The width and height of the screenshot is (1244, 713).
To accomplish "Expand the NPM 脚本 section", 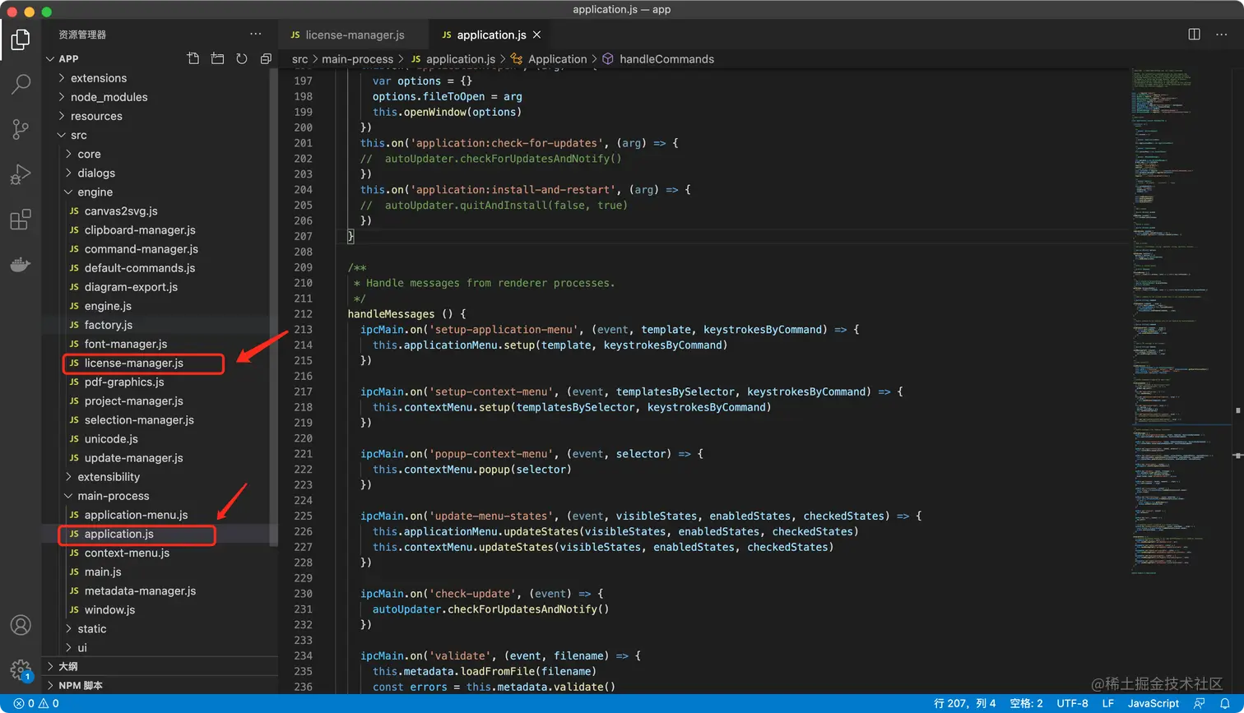I will 81,686.
